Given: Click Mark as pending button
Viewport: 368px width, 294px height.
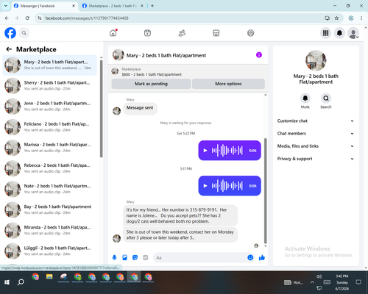Looking at the screenshot, I should [x=151, y=84].
